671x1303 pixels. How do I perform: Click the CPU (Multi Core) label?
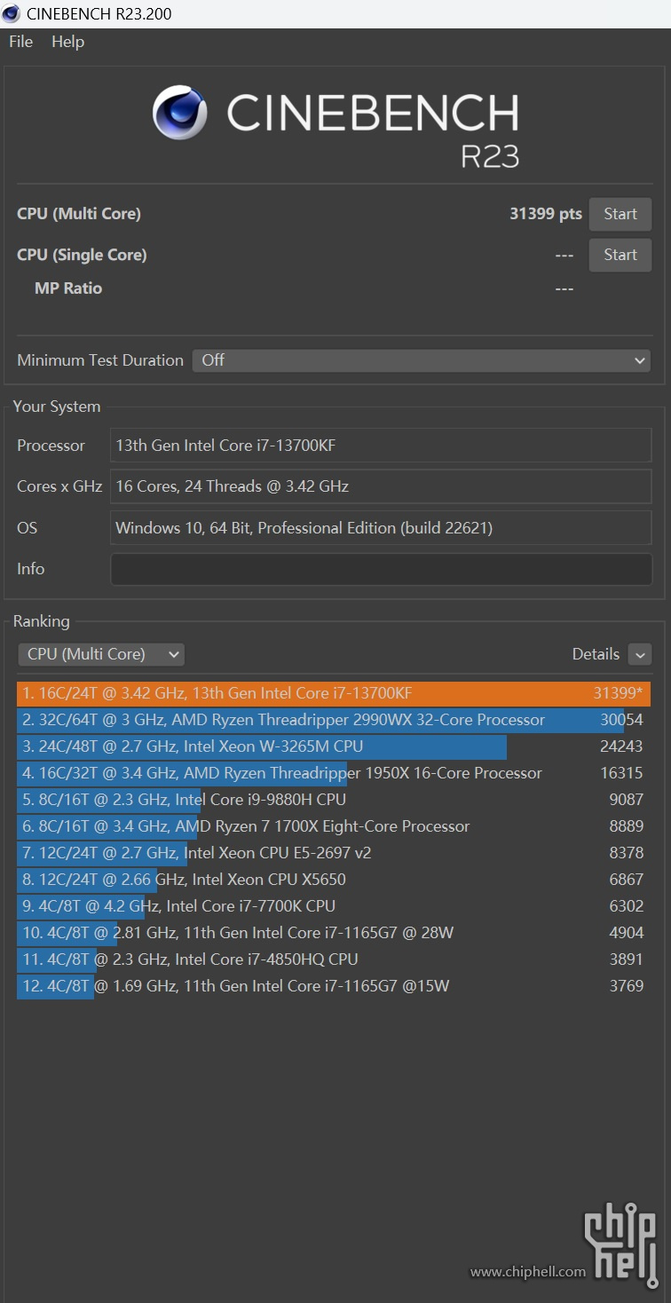79,214
